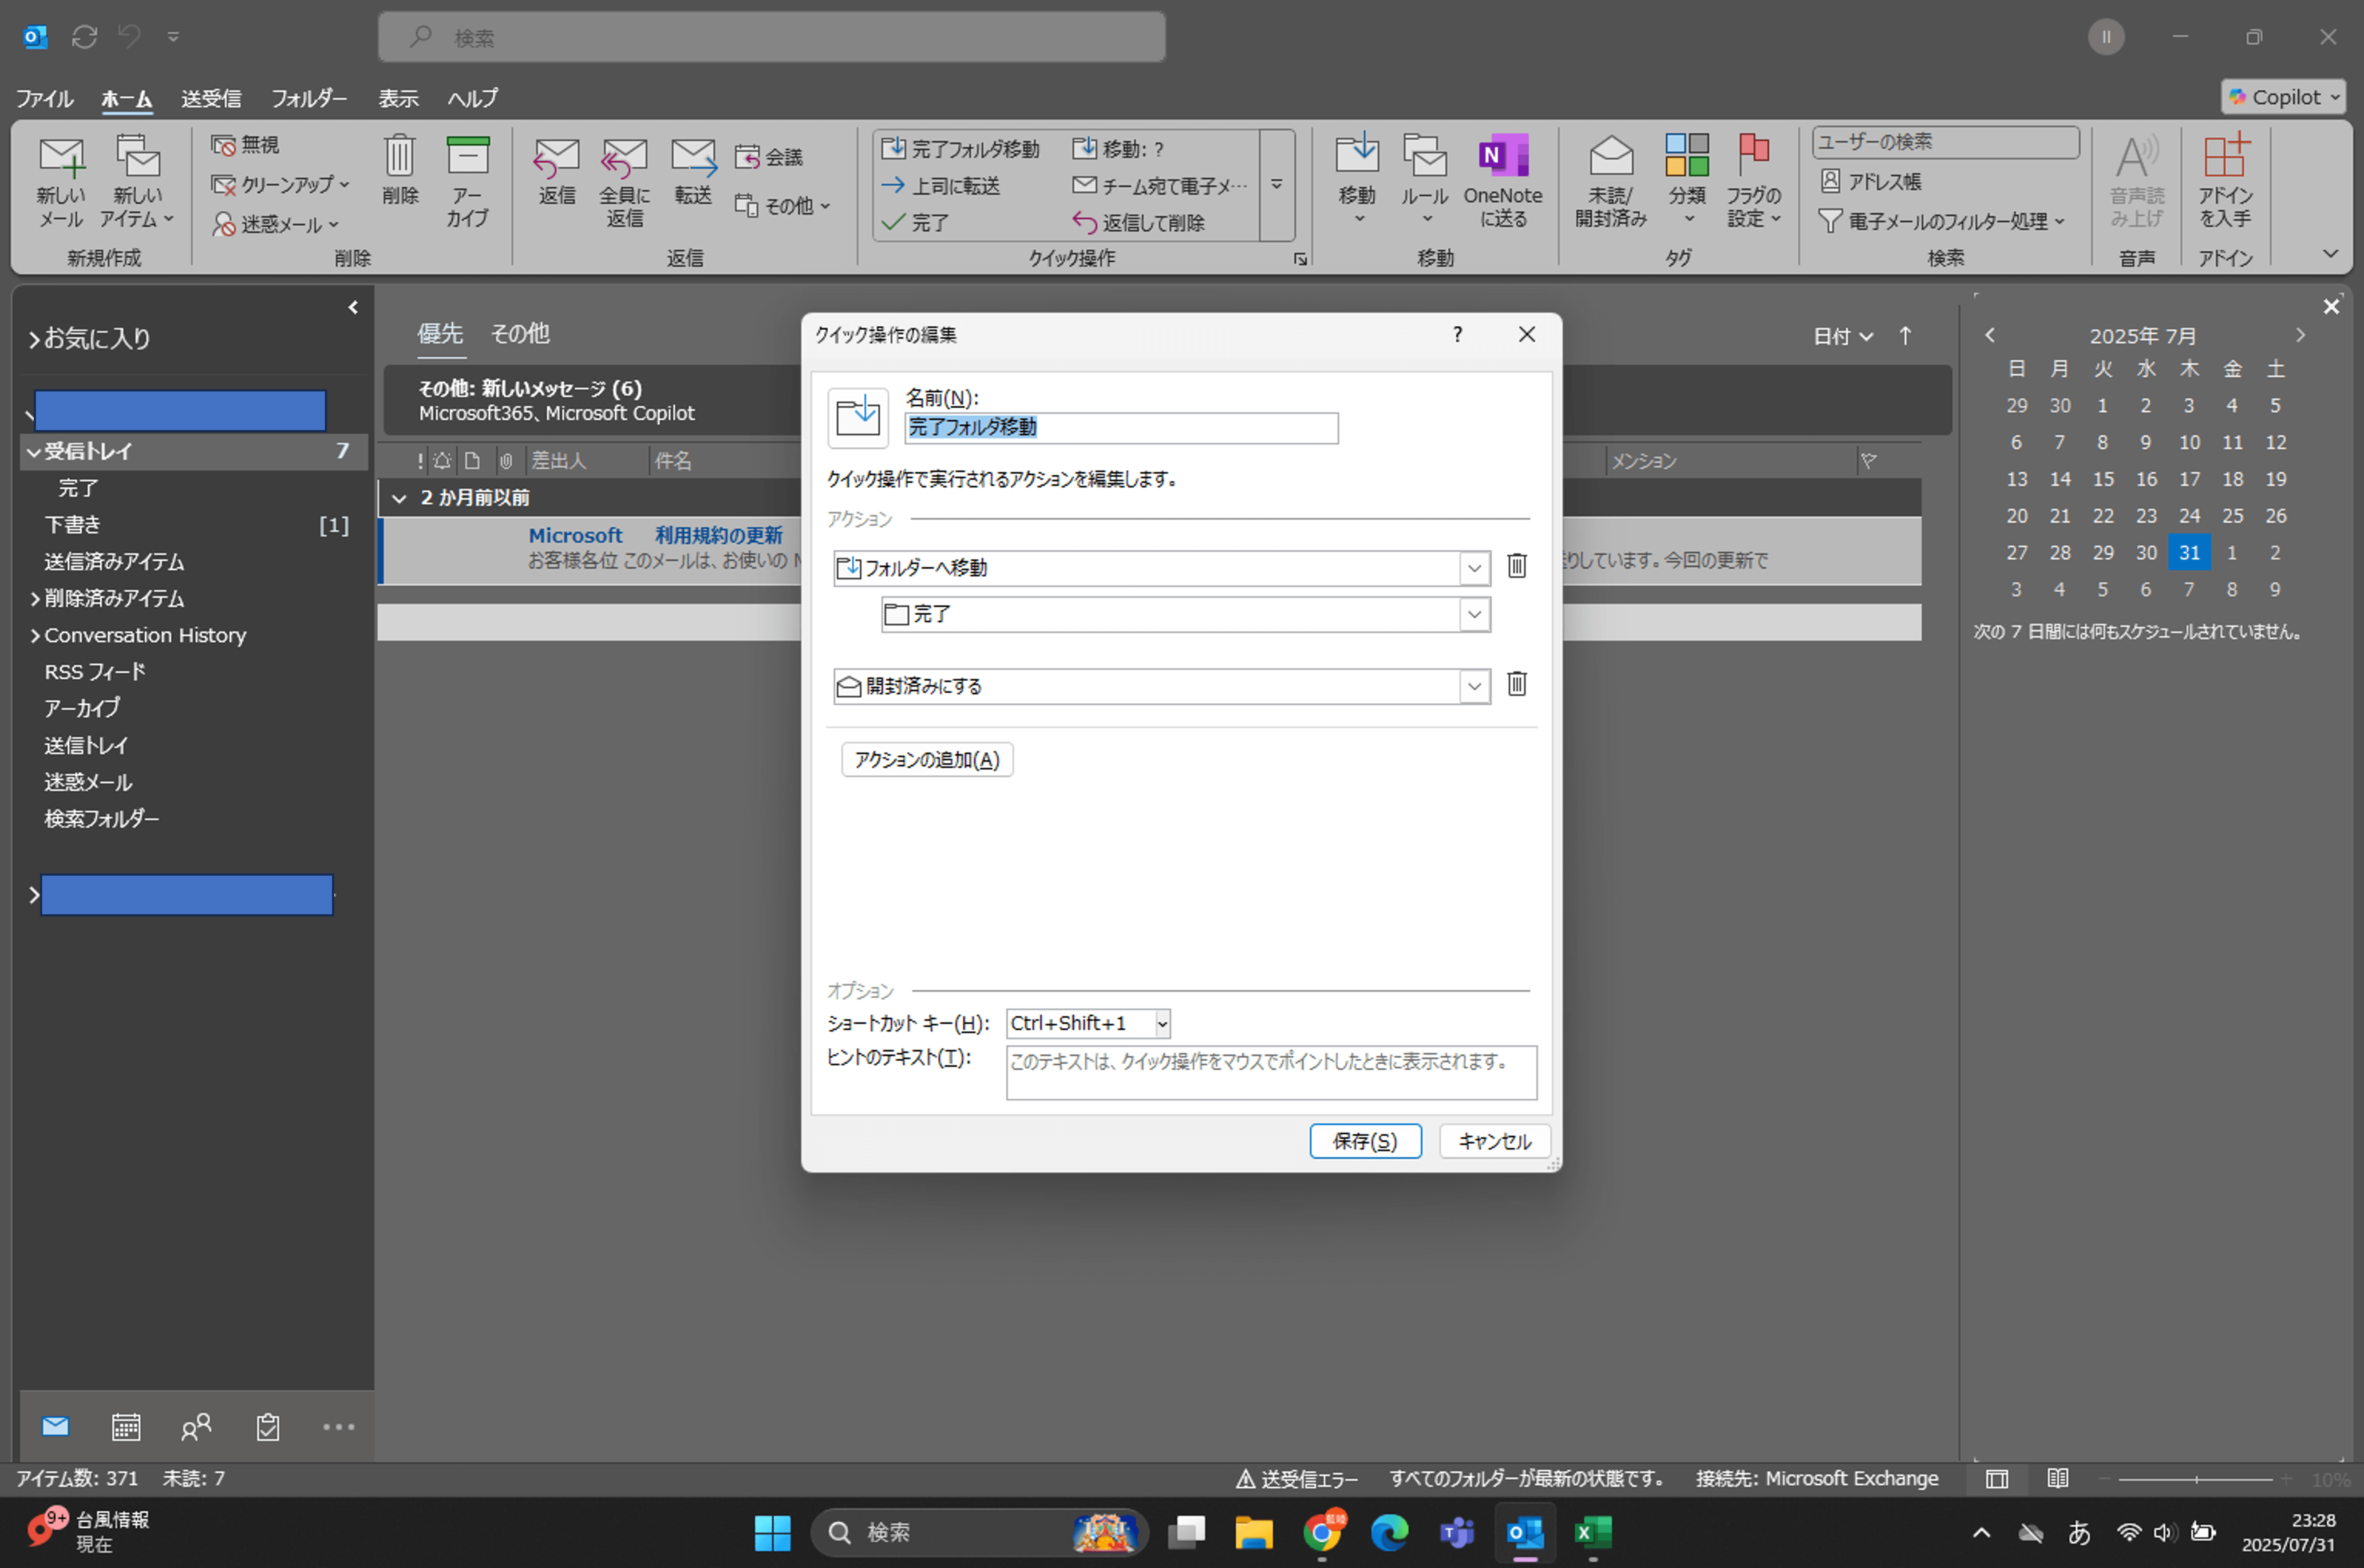Click the アクションの追加 button

(x=926, y=760)
